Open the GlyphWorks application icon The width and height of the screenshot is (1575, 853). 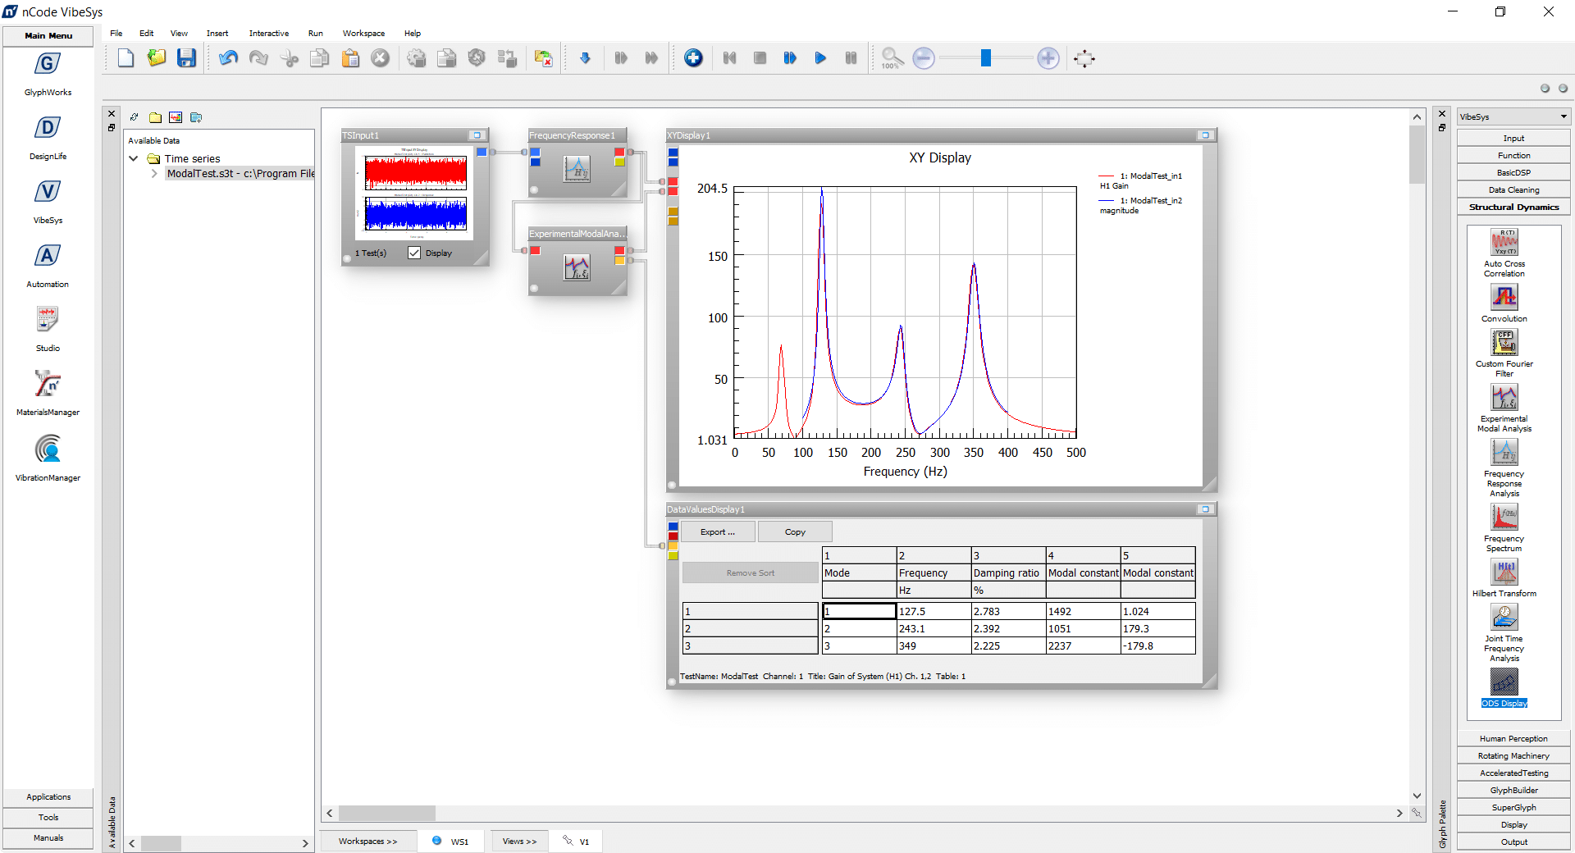pyautogui.click(x=48, y=65)
